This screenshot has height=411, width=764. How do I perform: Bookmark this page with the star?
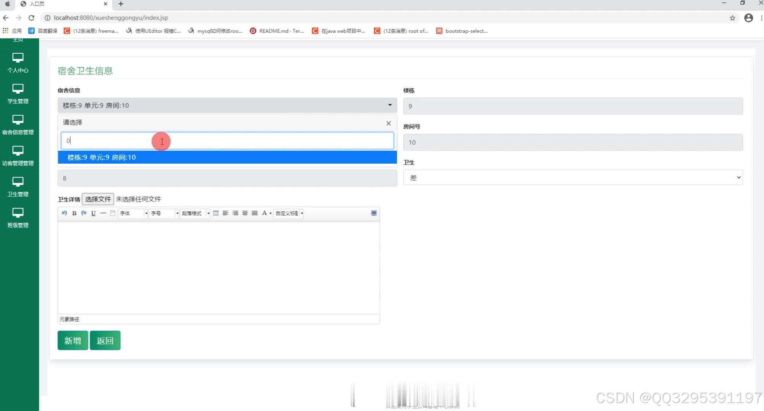[732, 18]
